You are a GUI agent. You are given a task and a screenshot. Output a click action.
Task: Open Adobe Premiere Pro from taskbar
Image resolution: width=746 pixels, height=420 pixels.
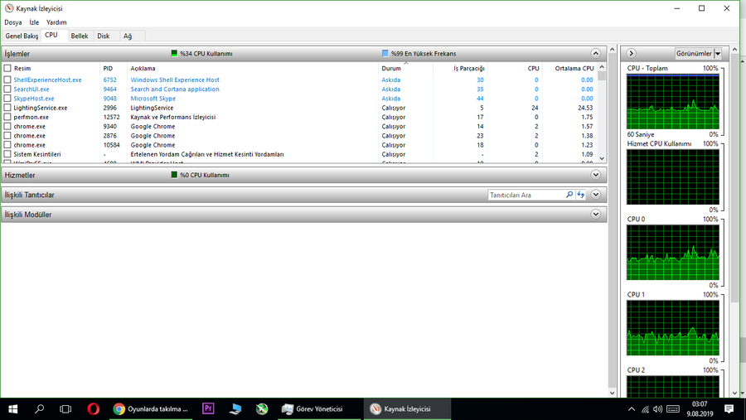pyautogui.click(x=208, y=408)
